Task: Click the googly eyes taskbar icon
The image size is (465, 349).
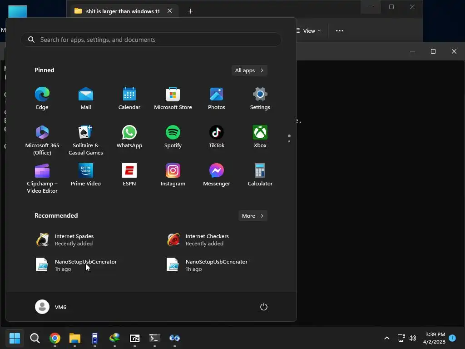Action: (x=175, y=338)
